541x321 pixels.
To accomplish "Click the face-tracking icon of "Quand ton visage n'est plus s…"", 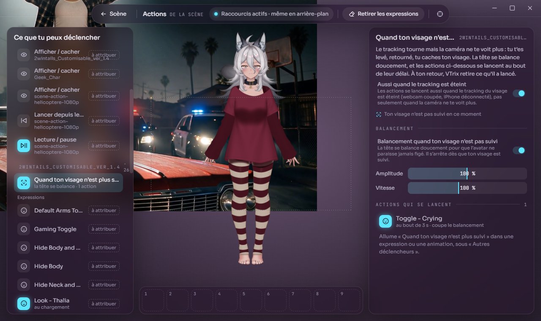I will [24, 183].
